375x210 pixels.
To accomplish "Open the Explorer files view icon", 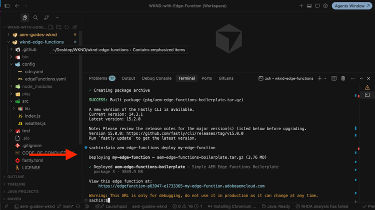I will [24, 17].
